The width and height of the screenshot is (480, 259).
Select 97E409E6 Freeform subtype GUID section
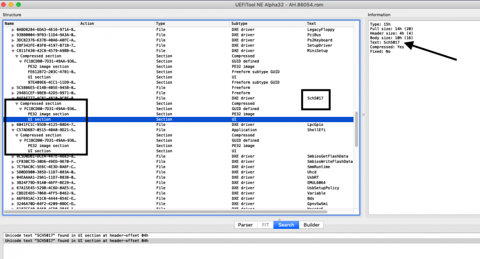[x=179, y=82]
